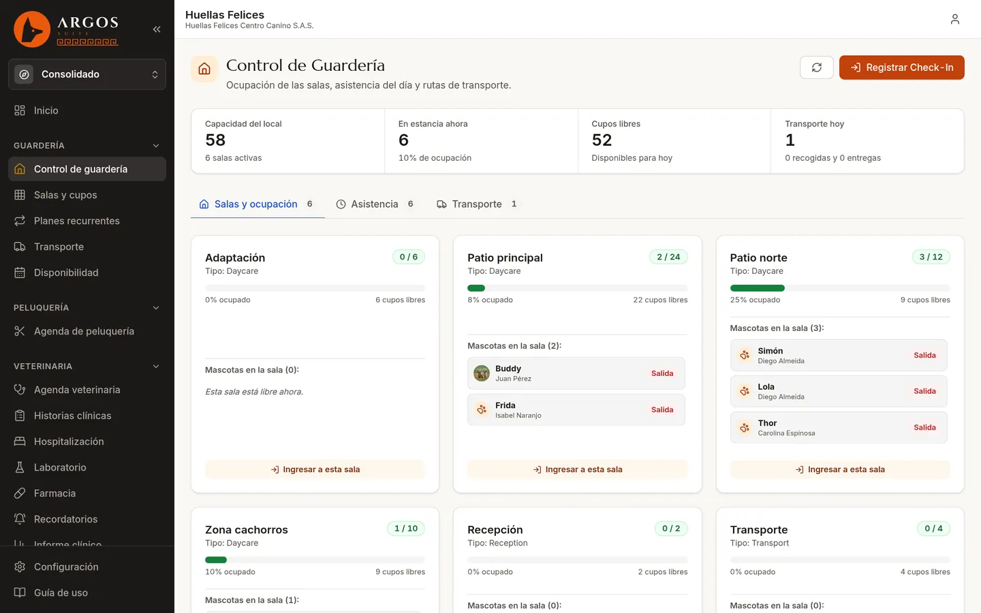
Task: Switch to the Transporte tab
Action: click(x=477, y=204)
